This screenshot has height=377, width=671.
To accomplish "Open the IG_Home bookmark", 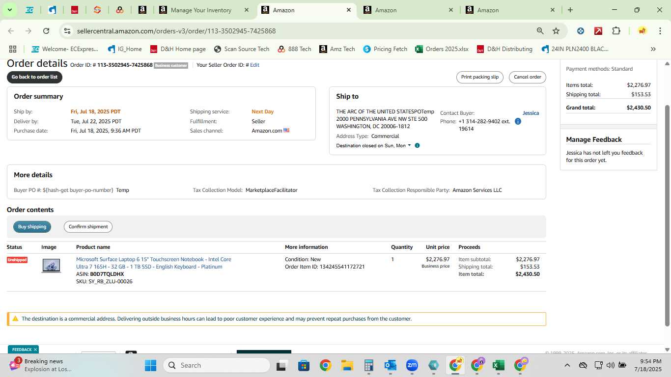I will (125, 49).
